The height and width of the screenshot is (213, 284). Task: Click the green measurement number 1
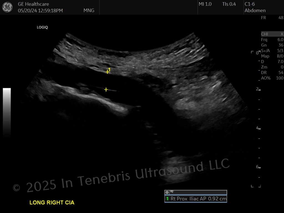167,199
